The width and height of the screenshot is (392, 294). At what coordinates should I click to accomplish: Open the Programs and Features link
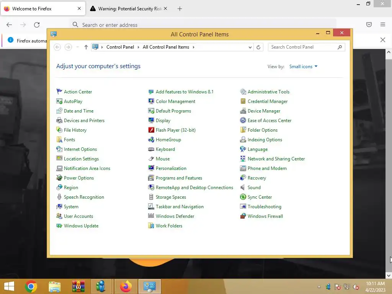(179, 178)
